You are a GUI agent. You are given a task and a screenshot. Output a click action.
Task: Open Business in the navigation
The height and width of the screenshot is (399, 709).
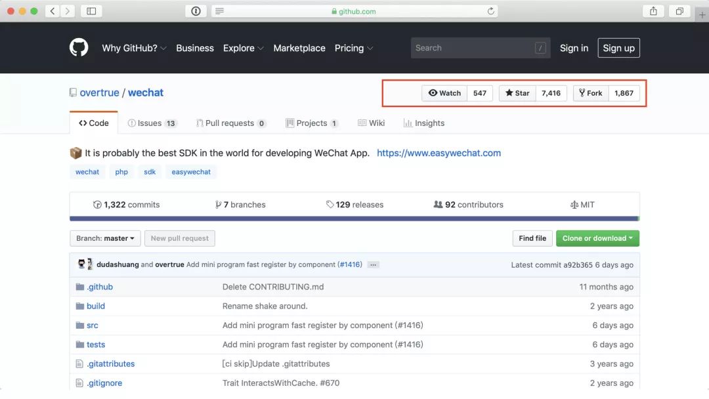coord(195,48)
